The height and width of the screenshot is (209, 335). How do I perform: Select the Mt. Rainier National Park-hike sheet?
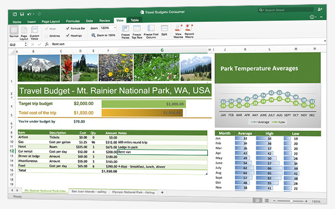pos(45,191)
